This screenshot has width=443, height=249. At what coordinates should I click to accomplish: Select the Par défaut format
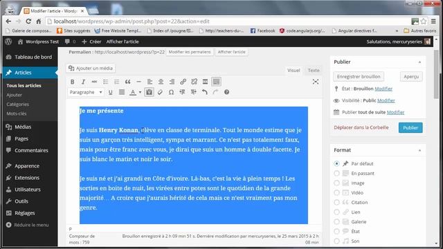coord(336,163)
